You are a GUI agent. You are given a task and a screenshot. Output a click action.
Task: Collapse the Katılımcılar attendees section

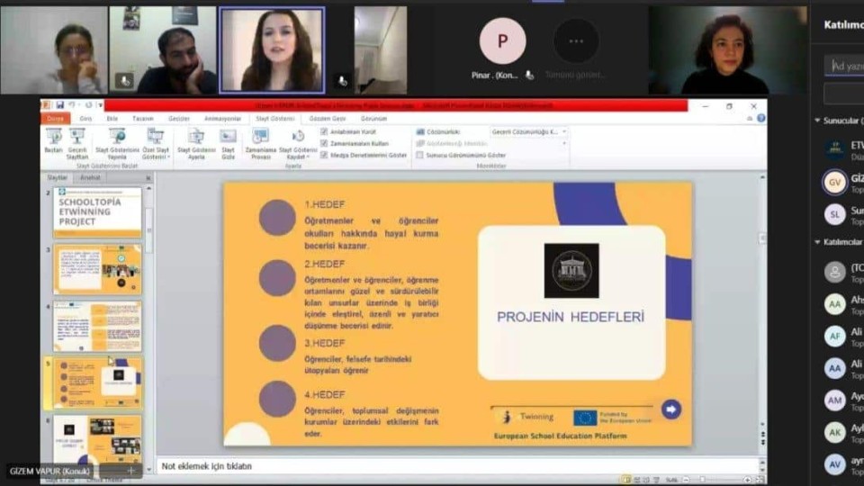(x=818, y=242)
